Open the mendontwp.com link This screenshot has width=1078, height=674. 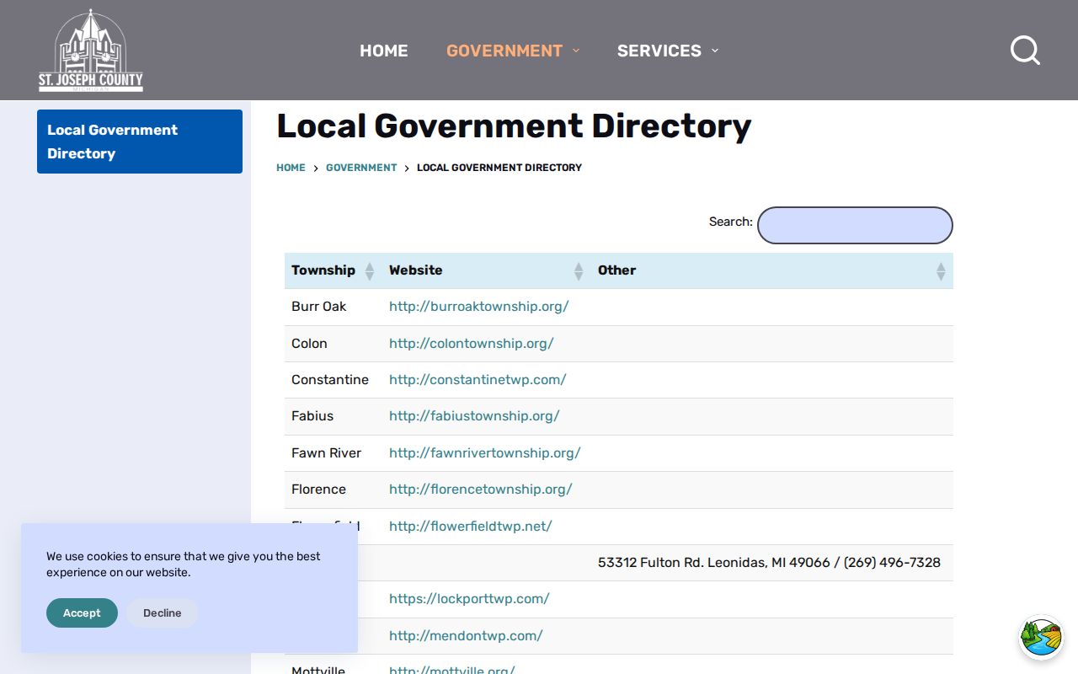click(466, 635)
